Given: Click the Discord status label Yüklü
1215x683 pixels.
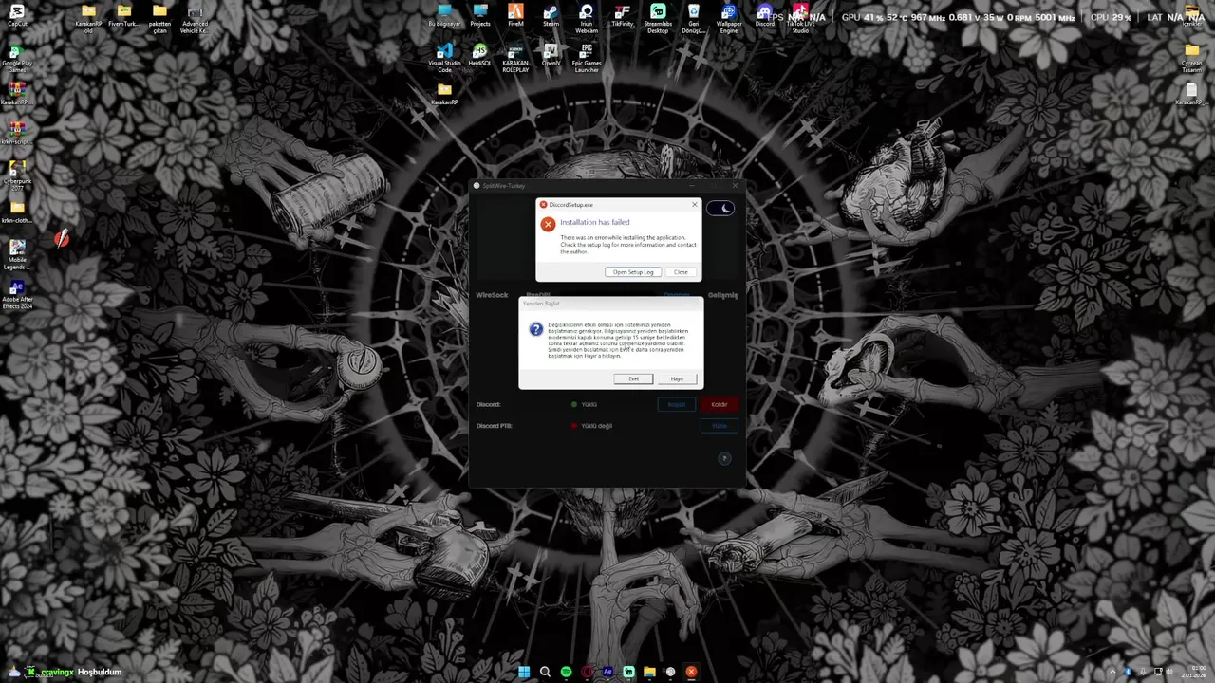Looking at the screenshot, I should point(589,404).
